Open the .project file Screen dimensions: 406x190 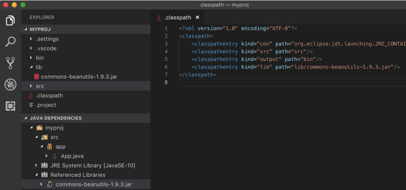[x=46, y=105]
